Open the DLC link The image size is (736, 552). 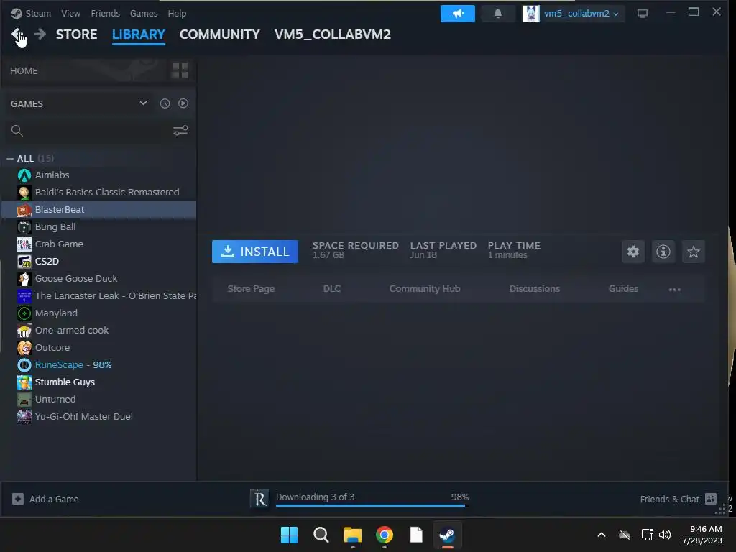pyautogui.click(x=332, y=289)
